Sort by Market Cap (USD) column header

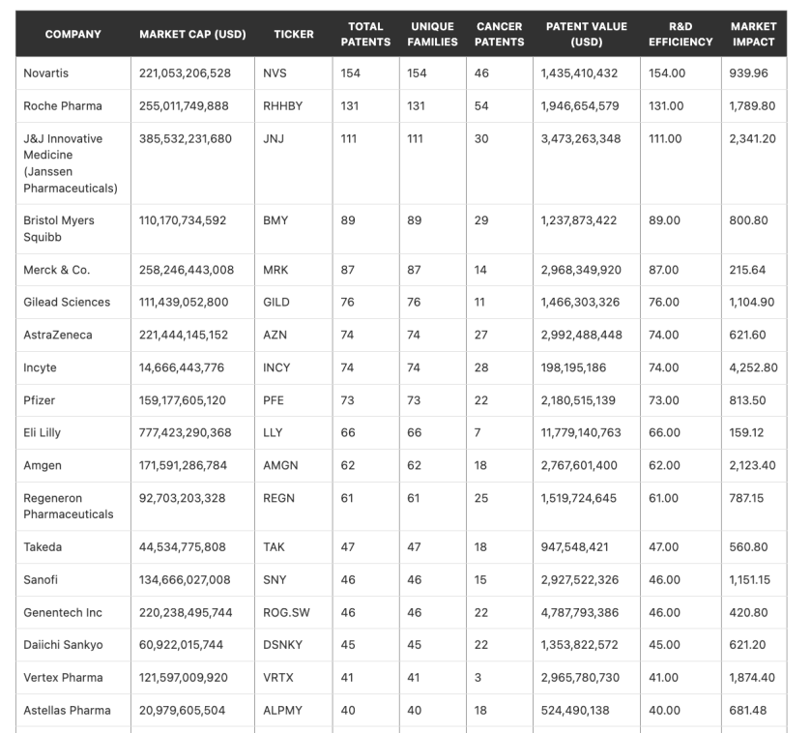coord(192,34)
